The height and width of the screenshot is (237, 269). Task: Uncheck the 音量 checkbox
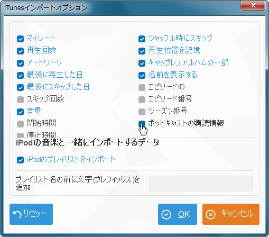20,112
